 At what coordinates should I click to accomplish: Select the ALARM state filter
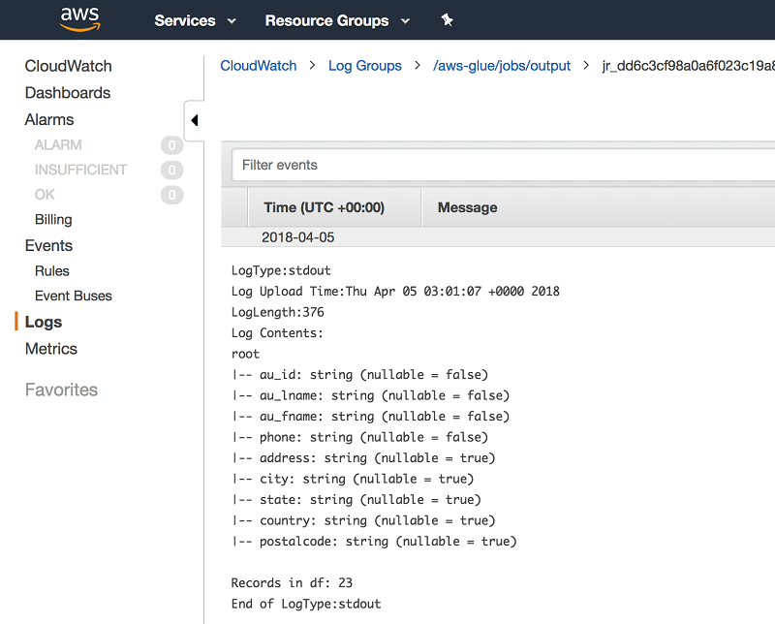coord(58,145)
